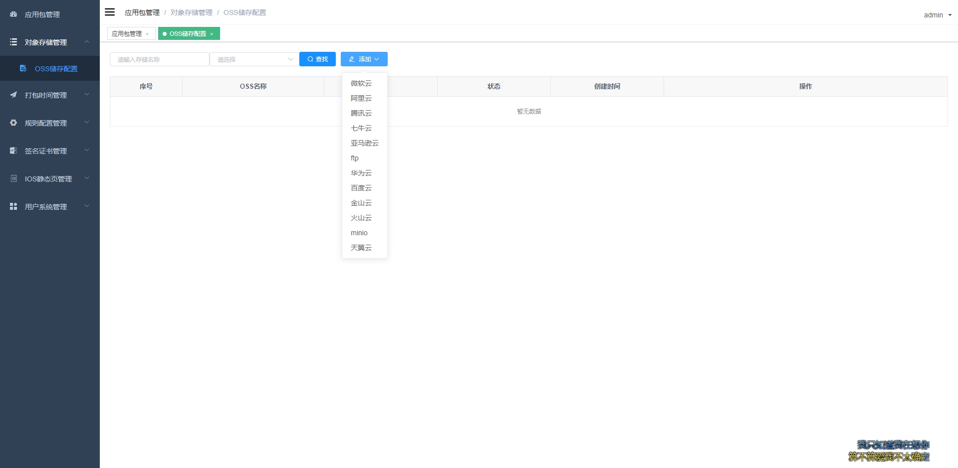Open OSS储存配置 in the sidebar

56,69
